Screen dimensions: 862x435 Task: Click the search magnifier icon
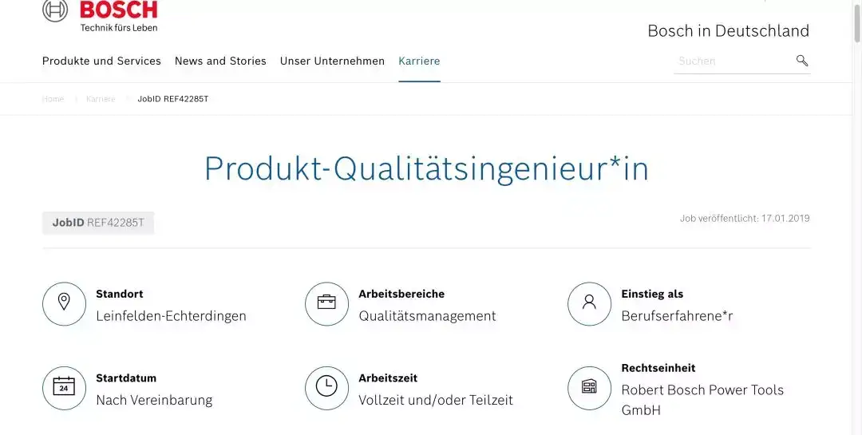[802, 61]
